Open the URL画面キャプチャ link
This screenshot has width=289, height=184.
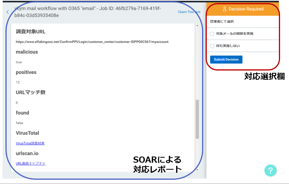pyautogui.click(x=31, y=163)
